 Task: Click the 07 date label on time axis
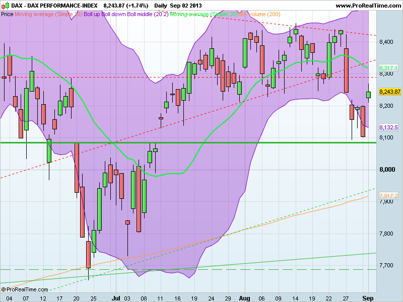[x=26, y=298]
